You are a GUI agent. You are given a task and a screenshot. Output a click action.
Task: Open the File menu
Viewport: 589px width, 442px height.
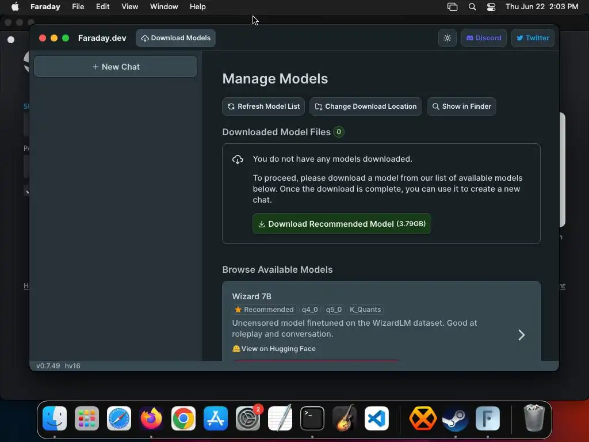coord(78,7)
